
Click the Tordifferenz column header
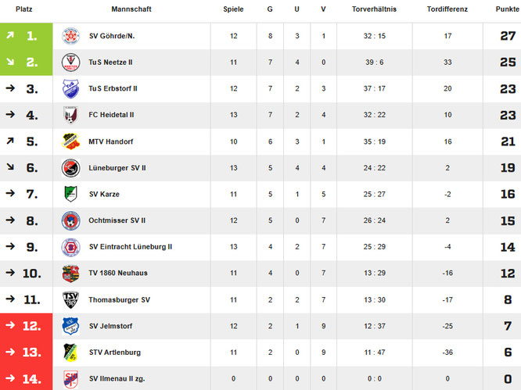447,9
